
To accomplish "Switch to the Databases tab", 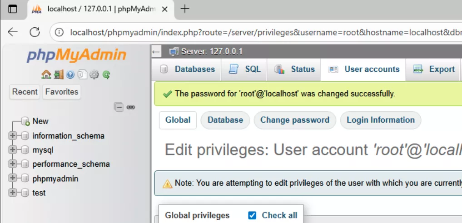I will point(188,69).
